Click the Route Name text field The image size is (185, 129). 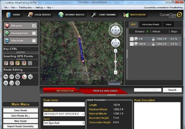tap(64, 104)
